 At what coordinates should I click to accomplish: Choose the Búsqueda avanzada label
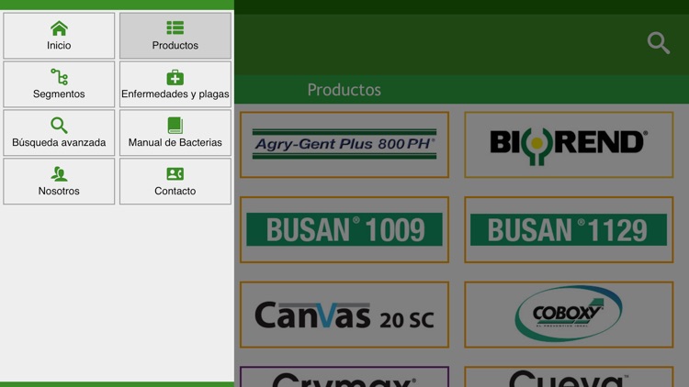(59, 142)
